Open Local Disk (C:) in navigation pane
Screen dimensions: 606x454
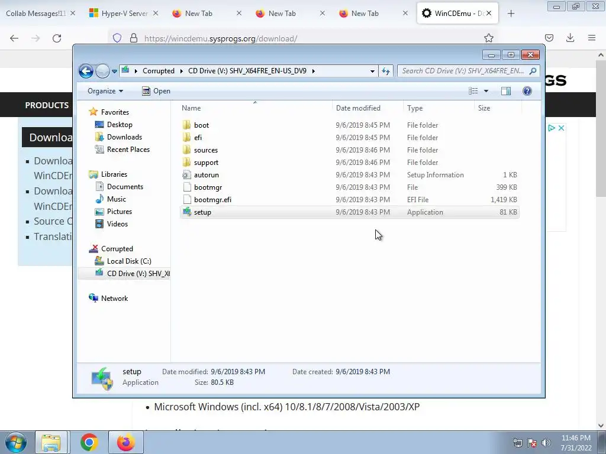[129, 261]
